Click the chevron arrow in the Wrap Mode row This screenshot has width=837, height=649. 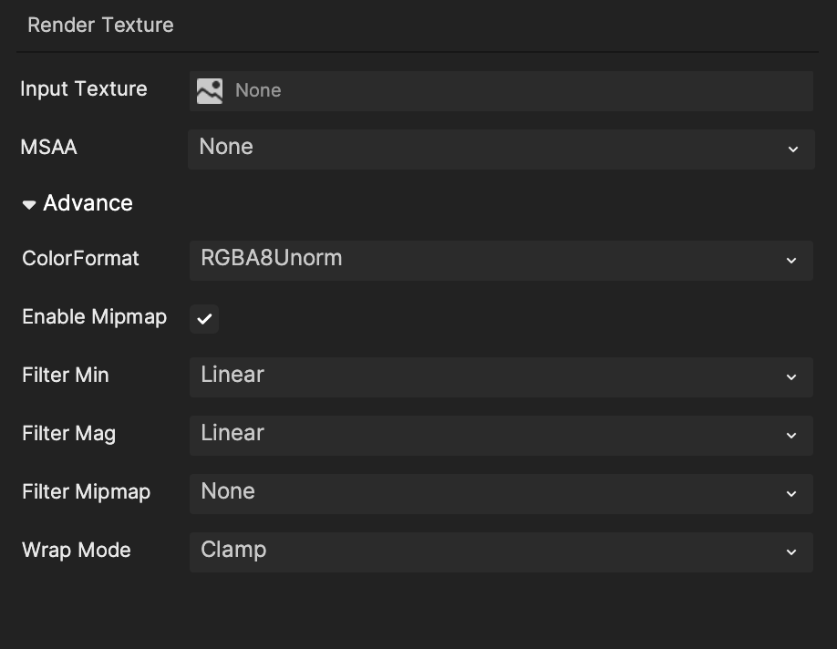click(791, 552)
